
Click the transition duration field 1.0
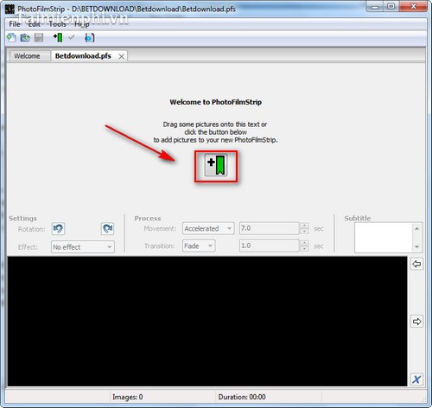tap(270, 245)
